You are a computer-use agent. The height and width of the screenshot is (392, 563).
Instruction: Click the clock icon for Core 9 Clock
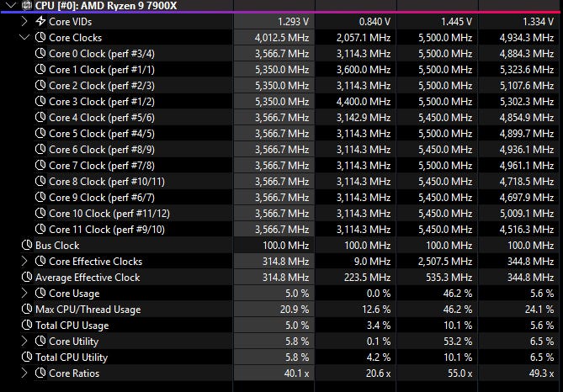(x=40, y=197)
